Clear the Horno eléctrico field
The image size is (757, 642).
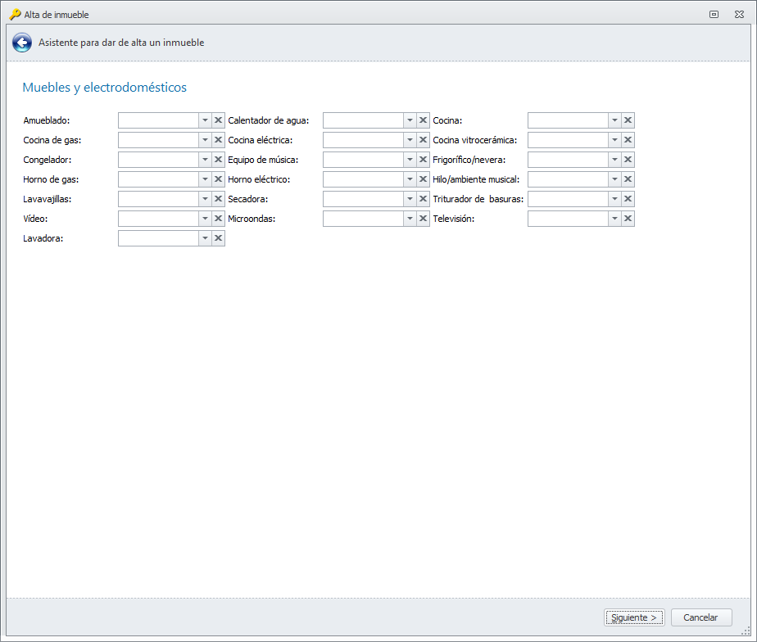click(x=423, y=179)
